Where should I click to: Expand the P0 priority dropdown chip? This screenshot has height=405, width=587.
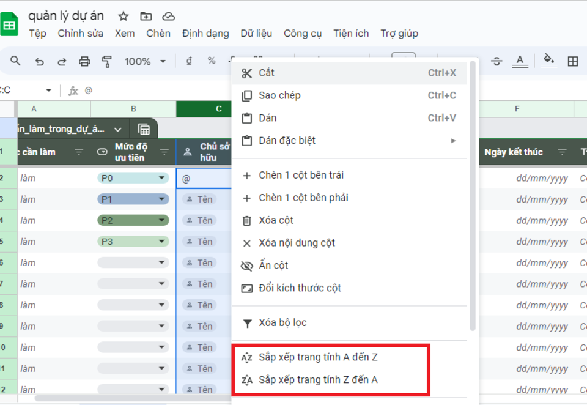point(162,178)
